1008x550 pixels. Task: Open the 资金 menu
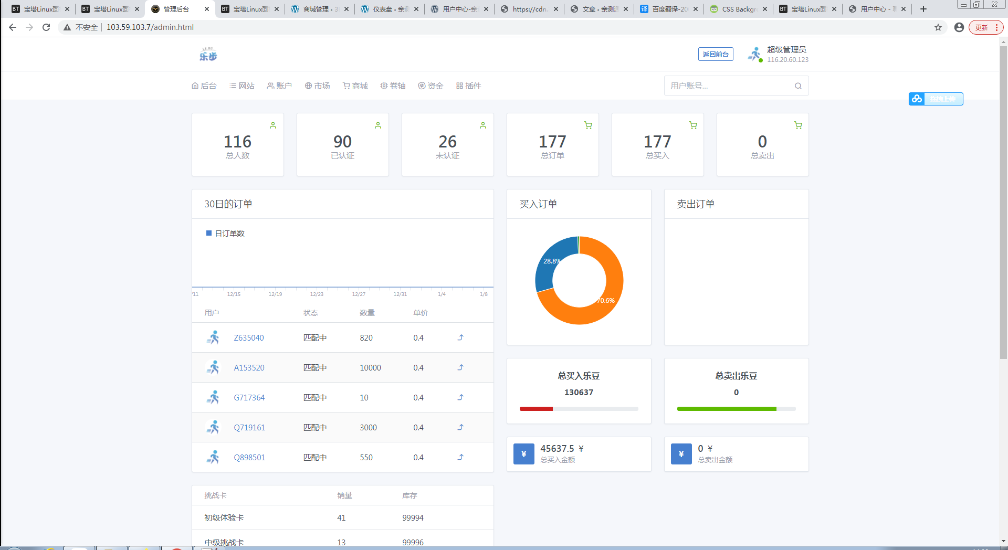pyautogui.click(x=431, y=86)
